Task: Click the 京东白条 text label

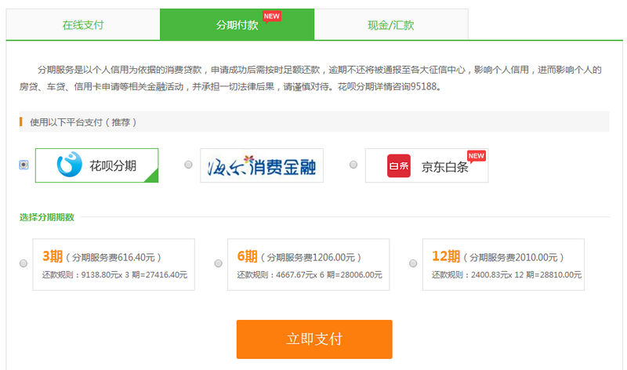Action: point(444,167)
